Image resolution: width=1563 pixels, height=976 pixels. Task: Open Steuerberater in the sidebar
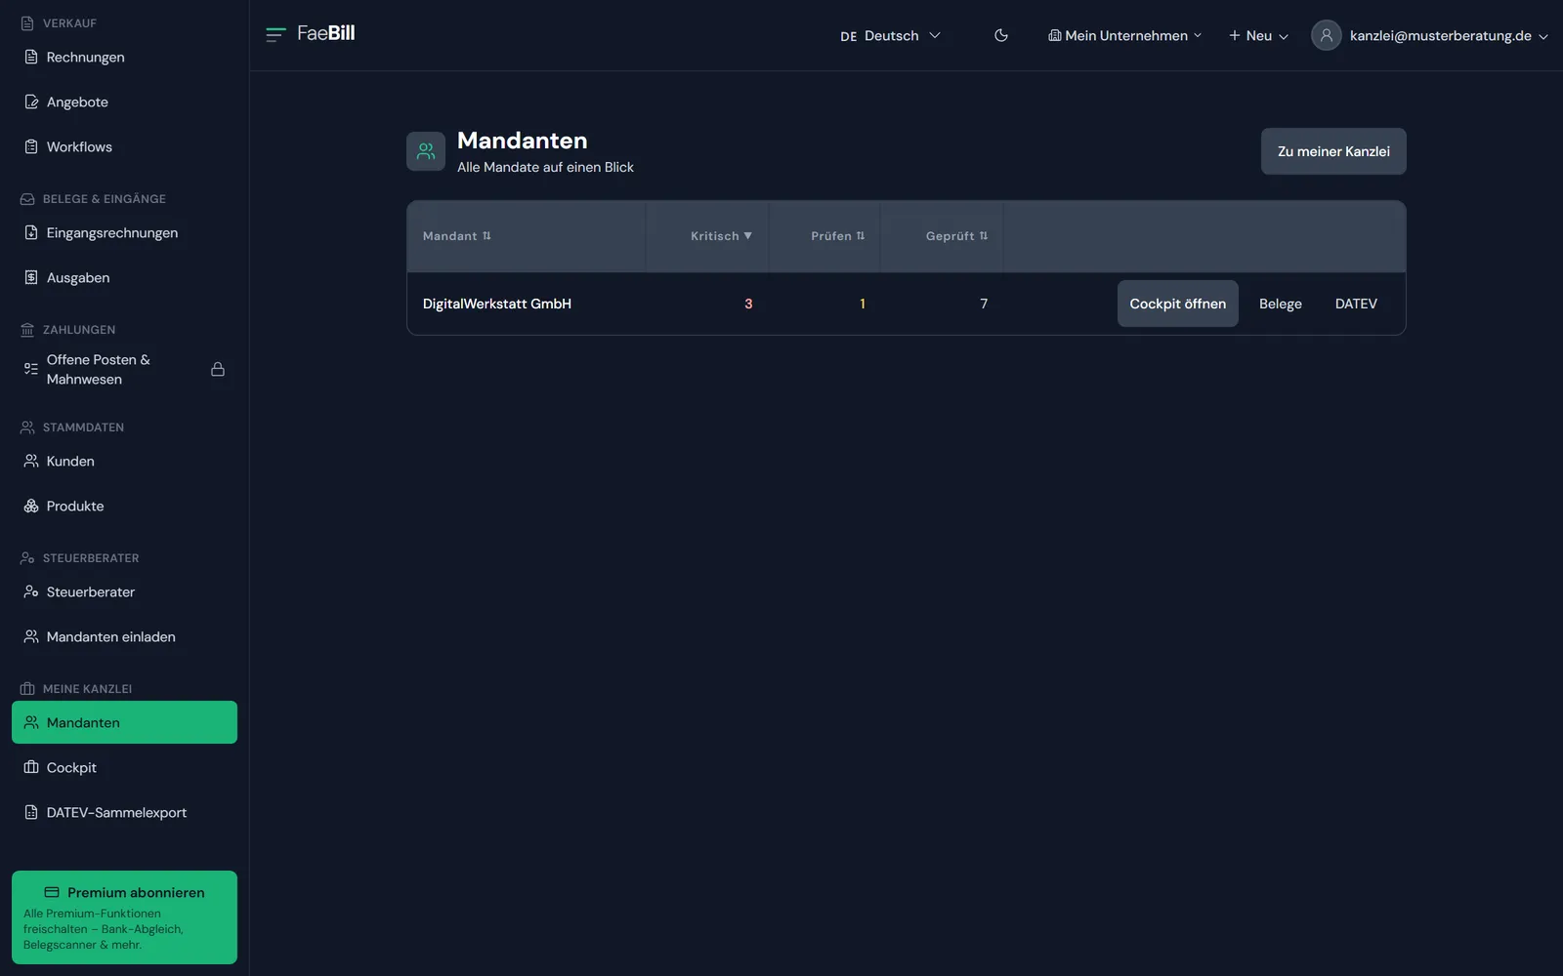(124, 591)
